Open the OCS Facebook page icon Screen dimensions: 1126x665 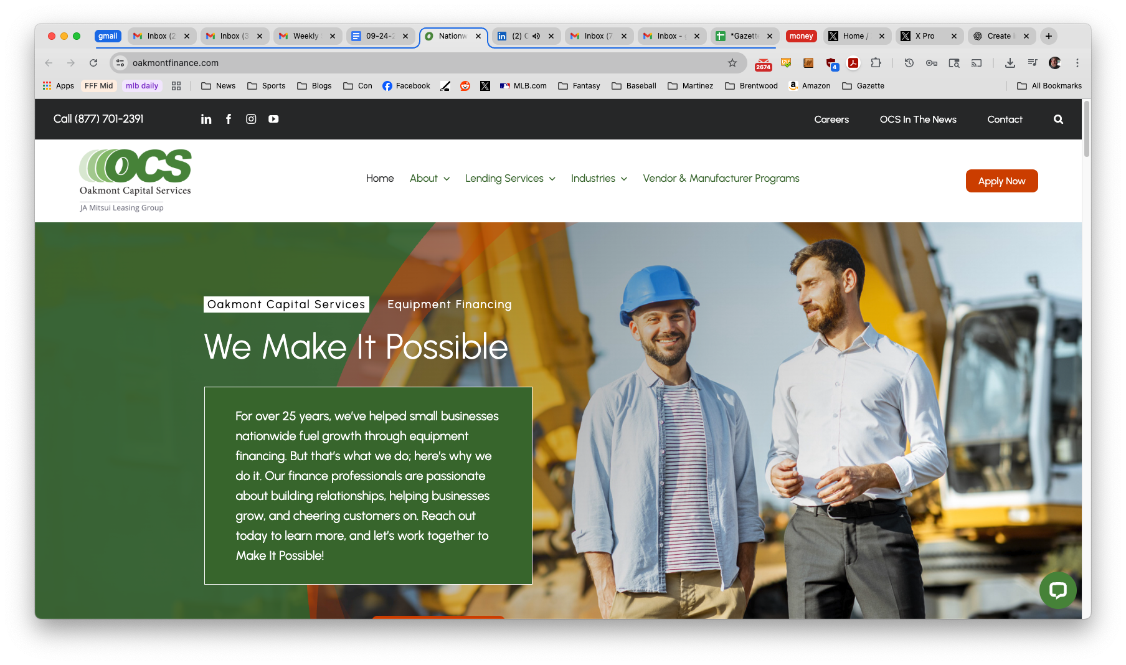[x=229, y=119]
